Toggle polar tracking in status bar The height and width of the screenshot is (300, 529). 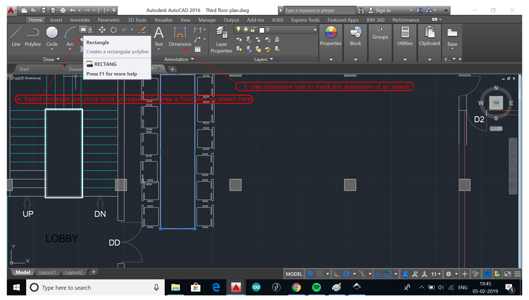tap(347, 274)
